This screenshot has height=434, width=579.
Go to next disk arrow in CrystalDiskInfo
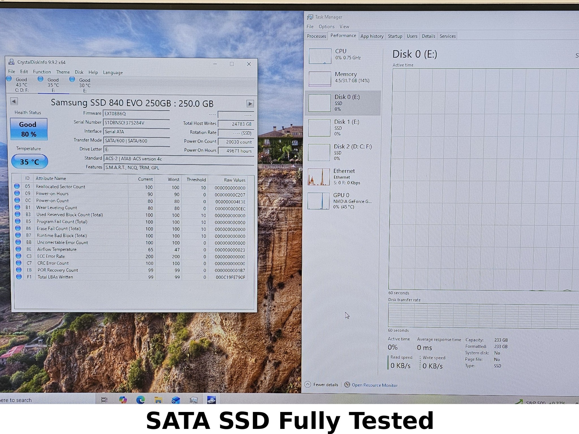click(x=250, y=104)
